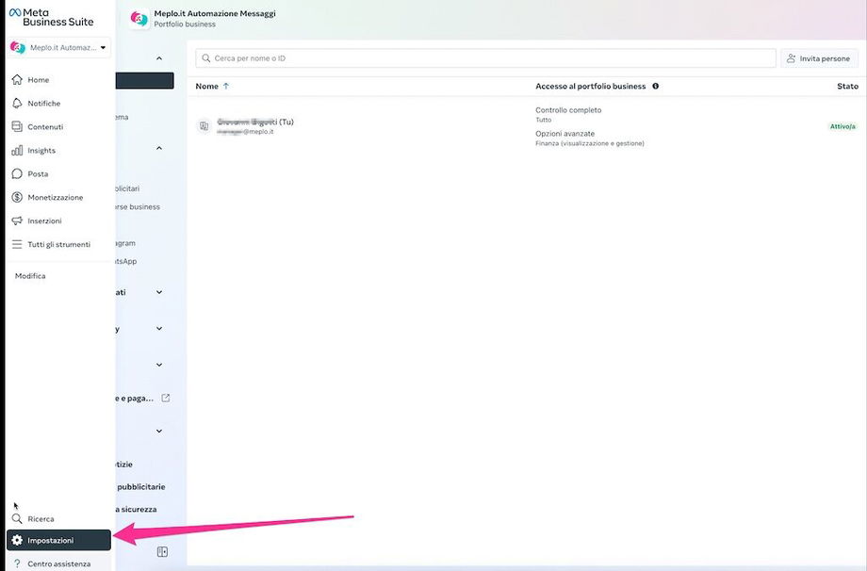Open the Notifiche bell icon

pos(17,104)
